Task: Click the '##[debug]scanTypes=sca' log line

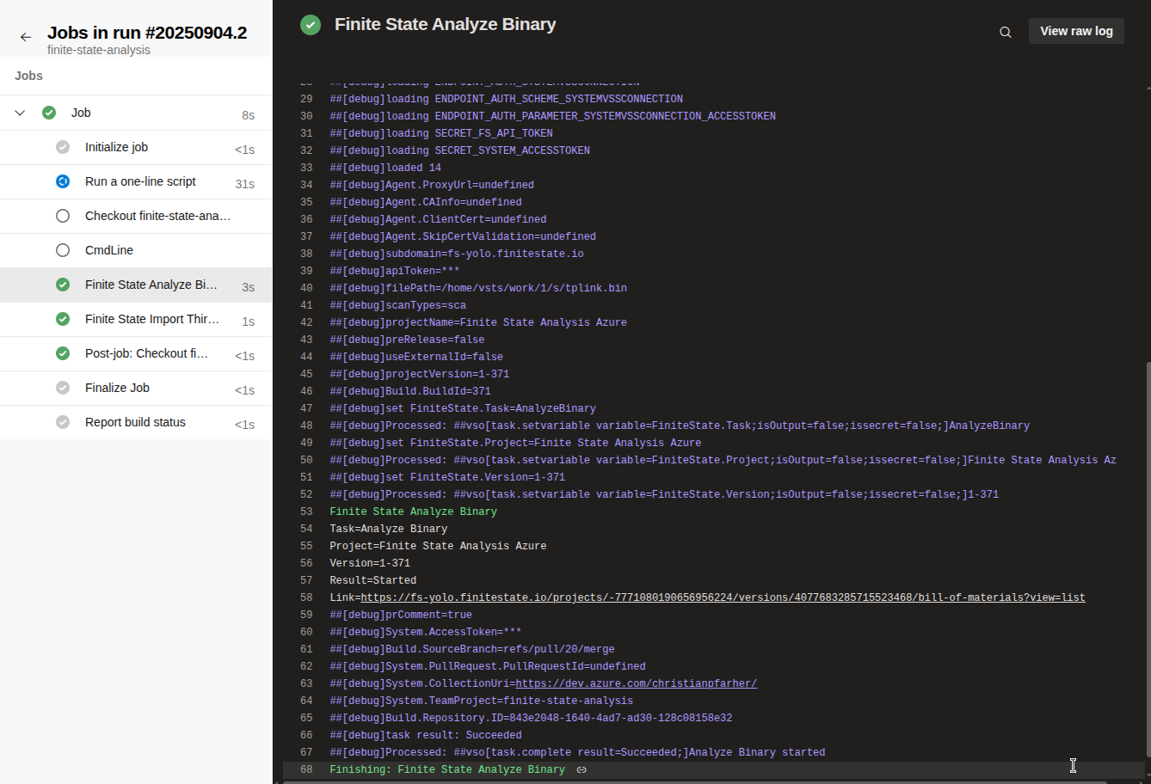Action: click(x=397, y=305)
